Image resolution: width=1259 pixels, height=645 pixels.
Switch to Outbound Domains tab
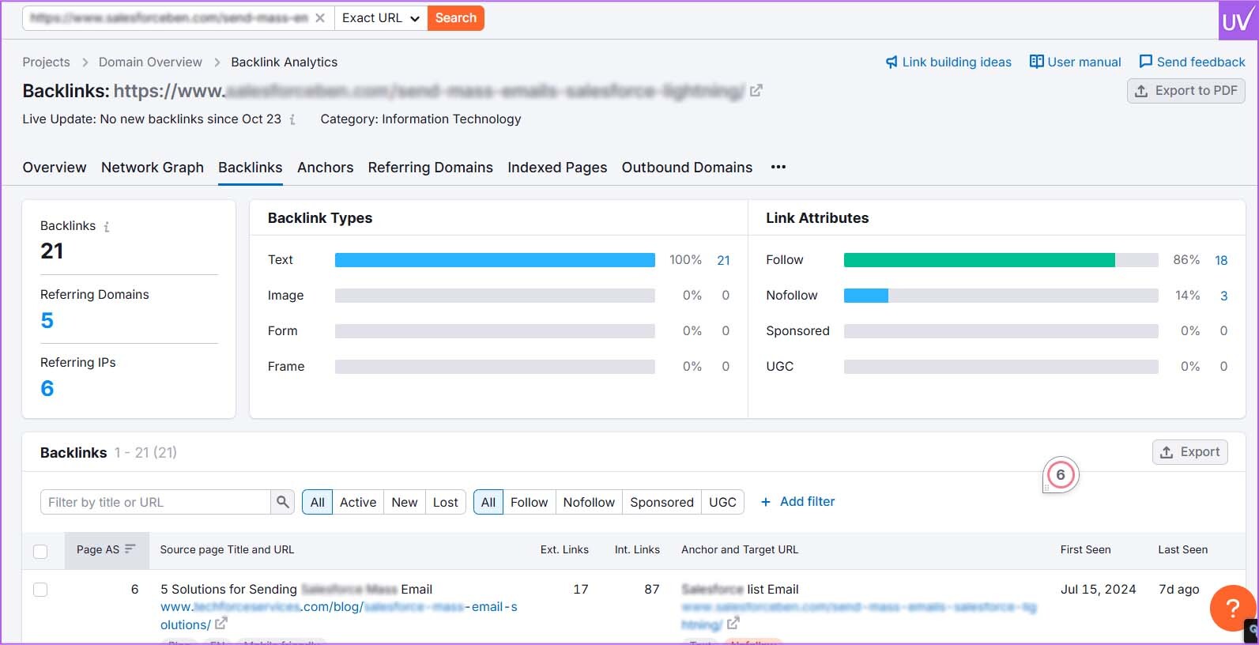pyautogui.click(x=687, y=168)
